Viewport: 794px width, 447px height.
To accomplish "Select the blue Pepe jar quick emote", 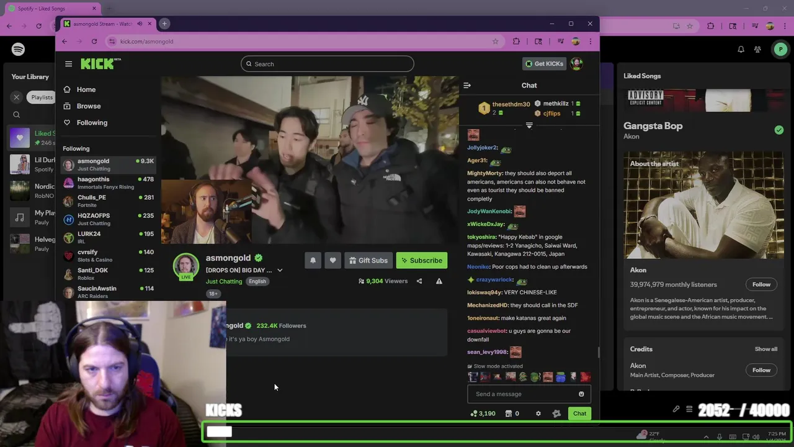I will (560, 377).
